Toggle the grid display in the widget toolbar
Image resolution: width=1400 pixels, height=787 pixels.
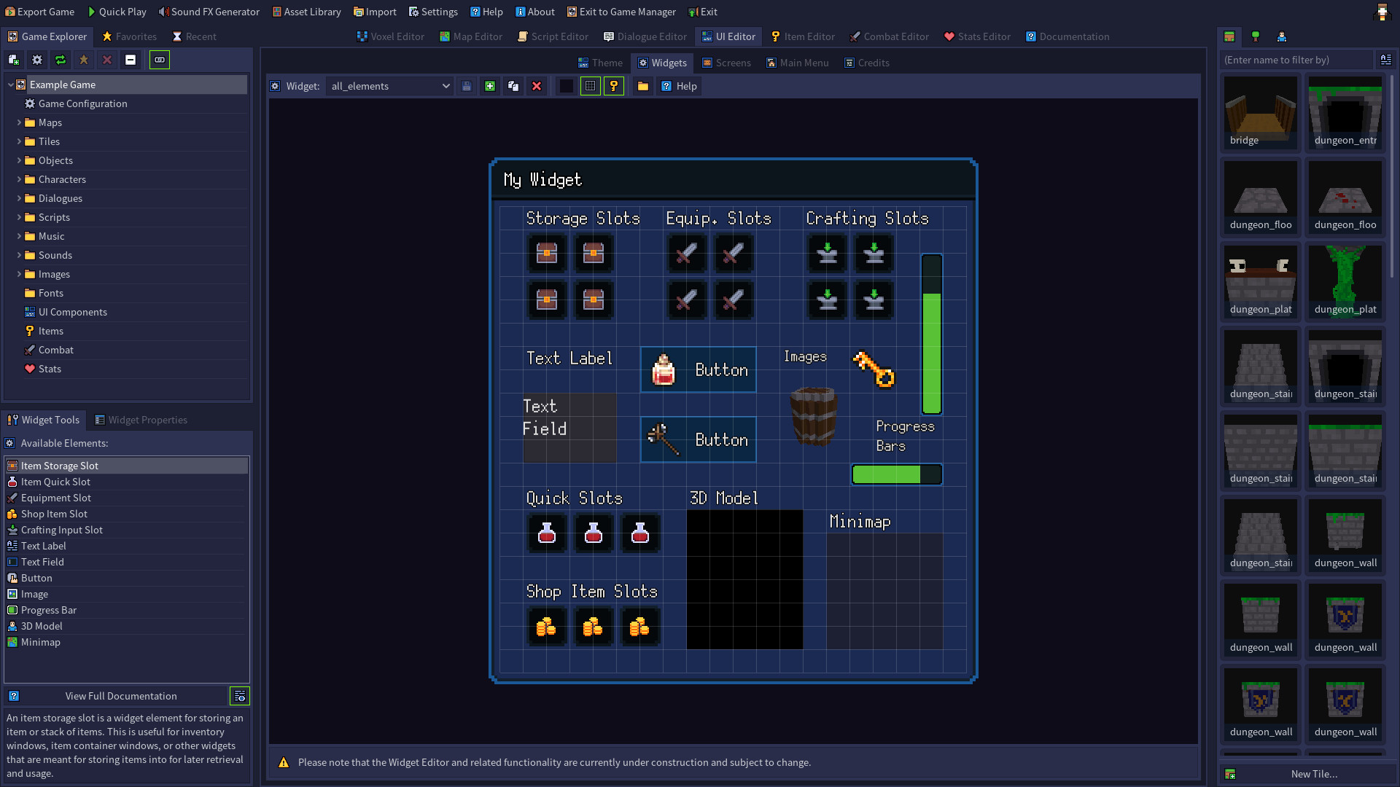point(590,86)
